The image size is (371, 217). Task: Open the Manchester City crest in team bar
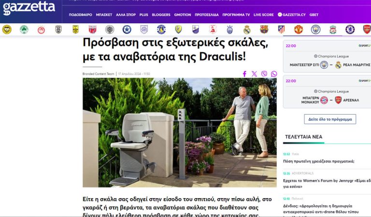(x=315, y=29)
